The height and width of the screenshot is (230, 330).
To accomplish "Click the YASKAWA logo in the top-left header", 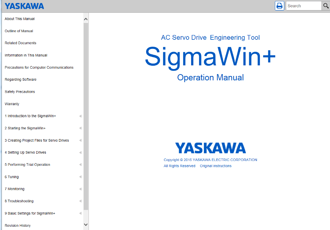I will pos(24,6).
